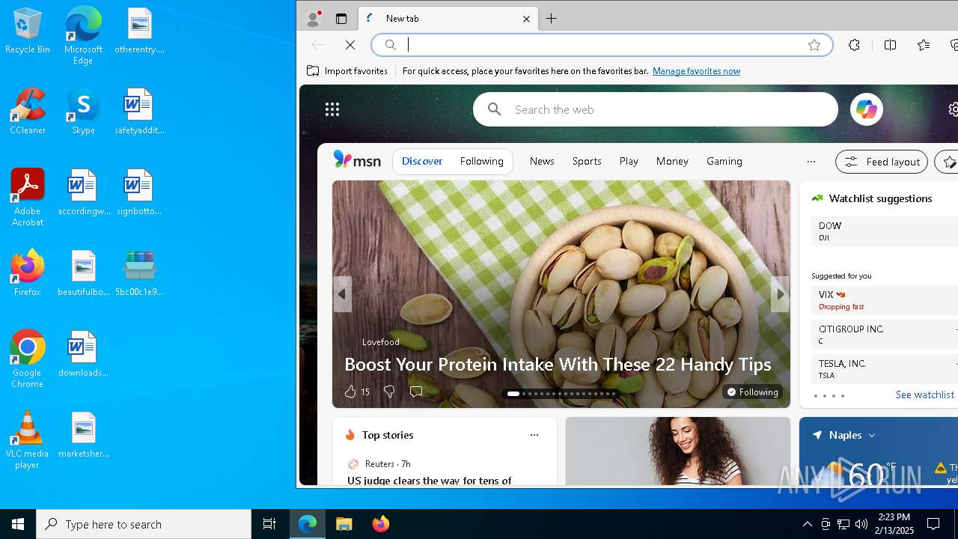Open the CITIGROUP INC. stock entry
958x539 pixels.
(884, 335)
